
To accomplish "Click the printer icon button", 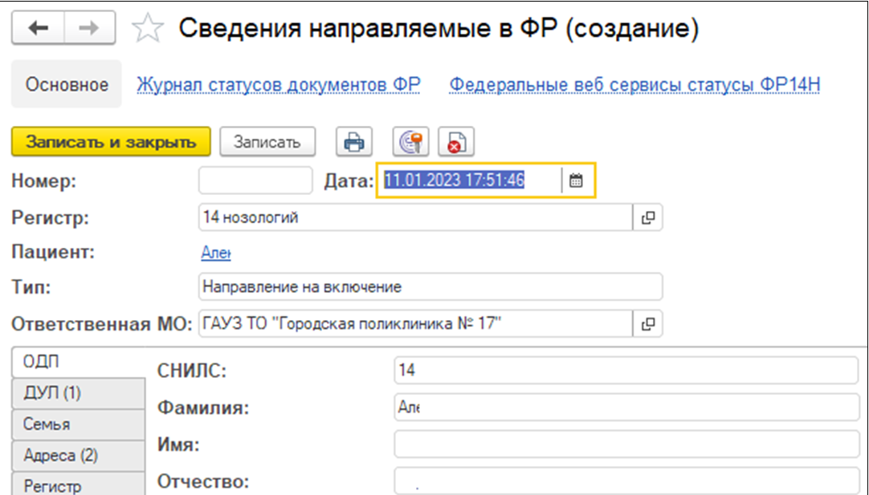I will [353, 142].
